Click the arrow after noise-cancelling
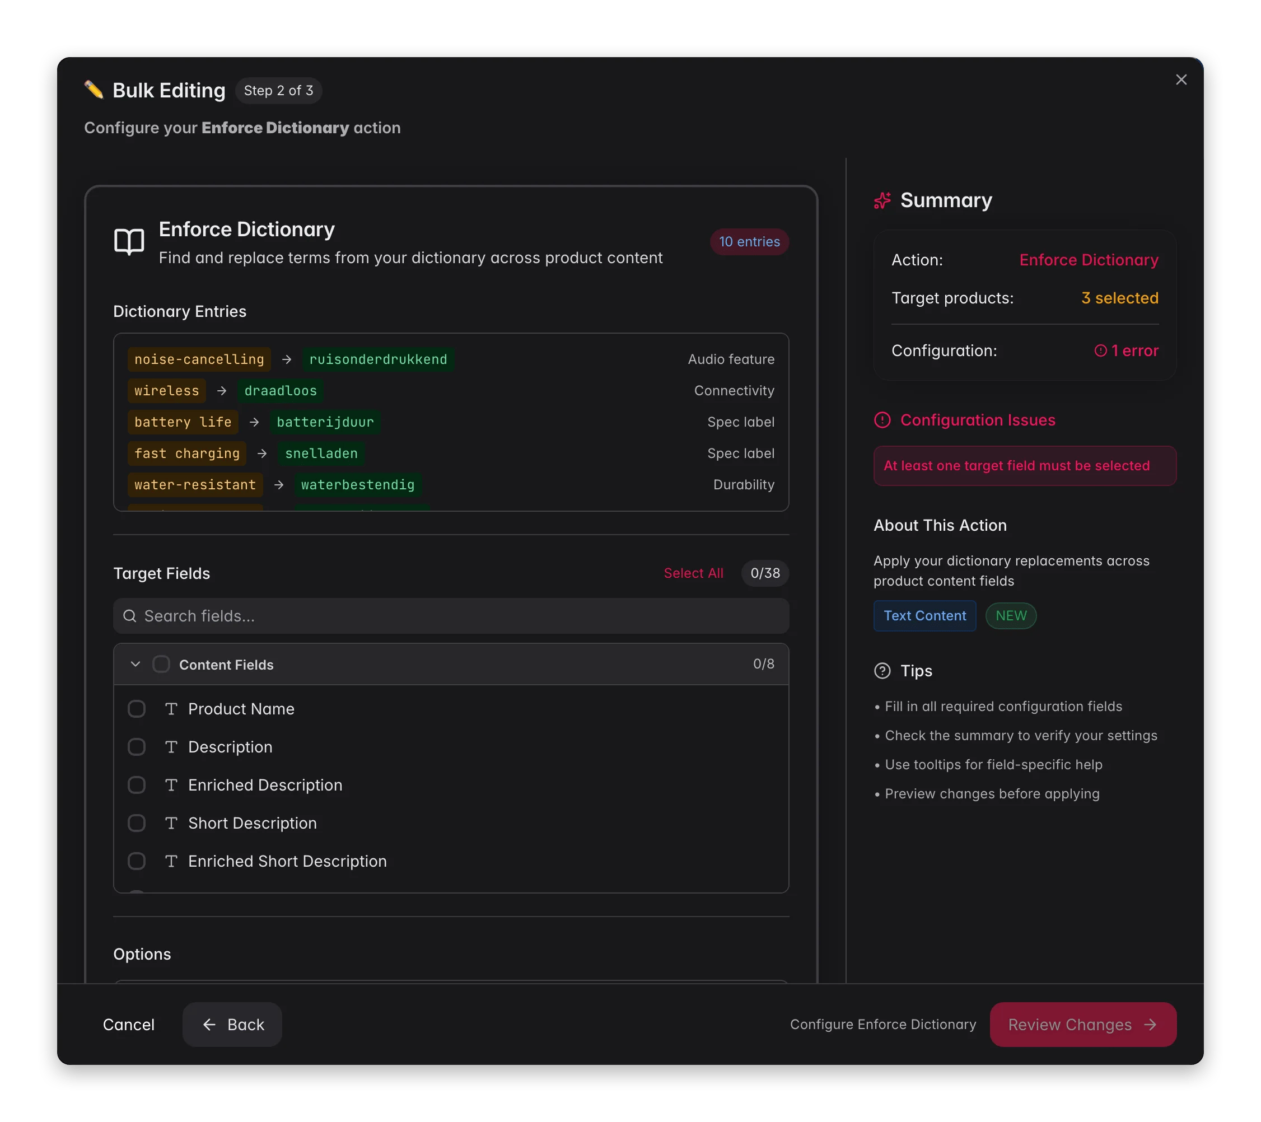The image size is (1261, 1122). [x=286, y=359]
